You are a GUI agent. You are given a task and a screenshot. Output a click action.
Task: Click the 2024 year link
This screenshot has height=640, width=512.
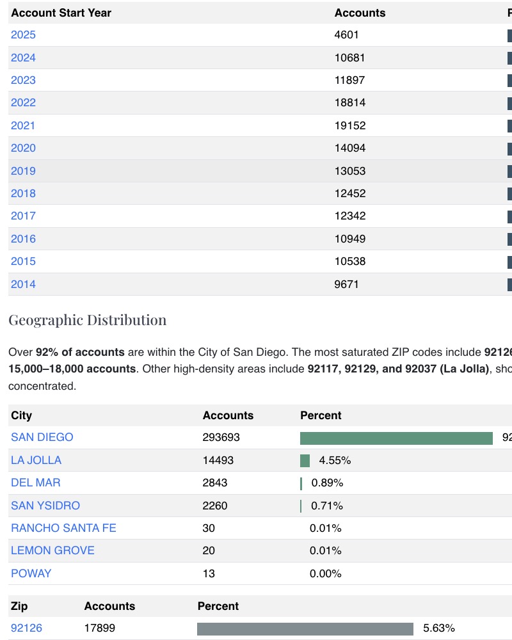pos(23,58)
